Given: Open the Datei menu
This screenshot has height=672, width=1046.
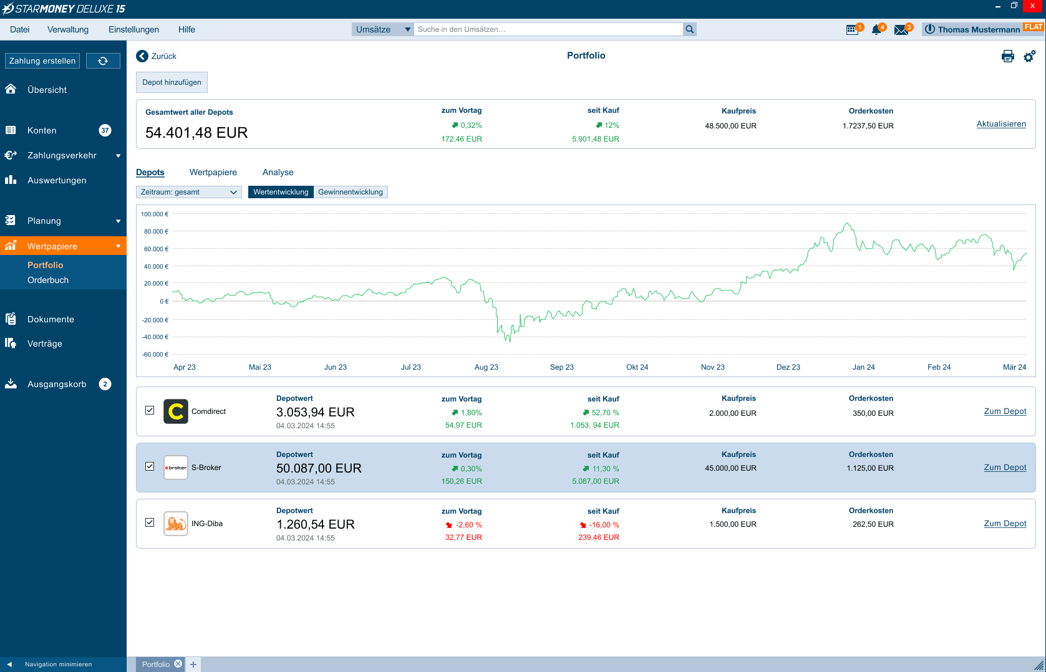Looking at the screenshot, I should [19, 29].
